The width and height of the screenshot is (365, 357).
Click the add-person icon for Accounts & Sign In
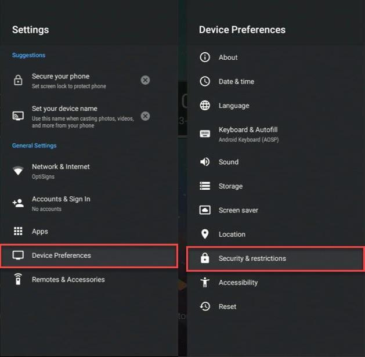coord(18,203)
